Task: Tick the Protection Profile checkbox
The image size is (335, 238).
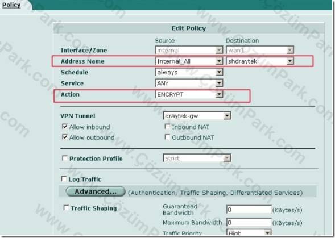Action: (x=64, y=158)
